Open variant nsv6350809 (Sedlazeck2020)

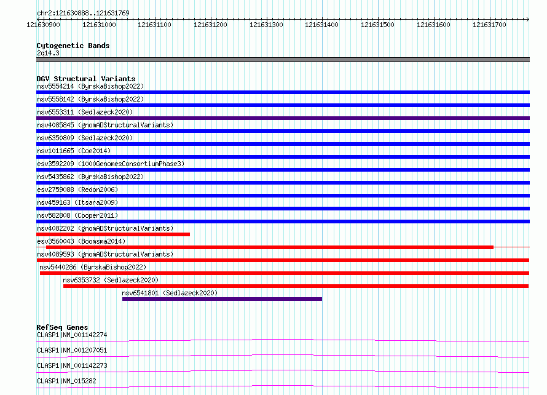(x=85, y=138)
